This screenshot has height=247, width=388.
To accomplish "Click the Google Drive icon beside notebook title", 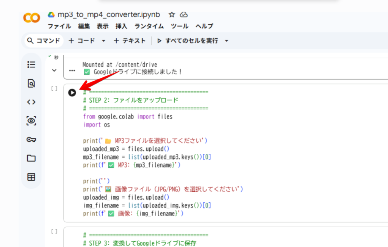I will (51, 15).
